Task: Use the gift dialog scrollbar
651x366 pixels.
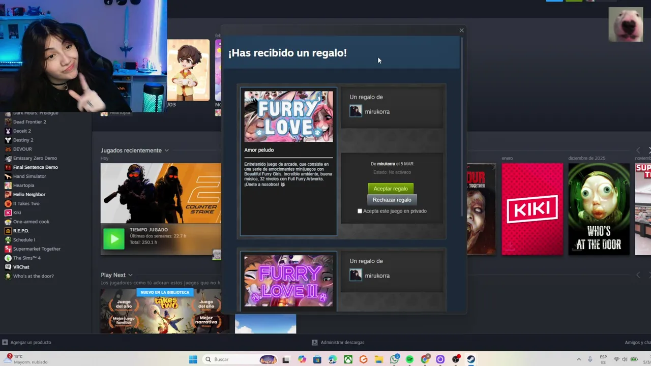Action: [462, 126]
